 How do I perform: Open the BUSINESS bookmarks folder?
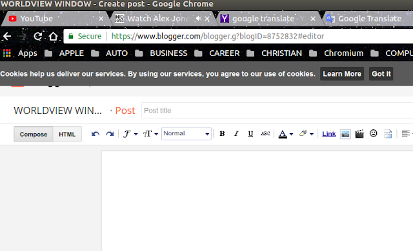(x=161, y=53)
